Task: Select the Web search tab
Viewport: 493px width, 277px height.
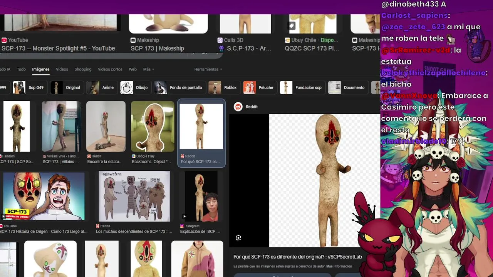Action: 132,69
